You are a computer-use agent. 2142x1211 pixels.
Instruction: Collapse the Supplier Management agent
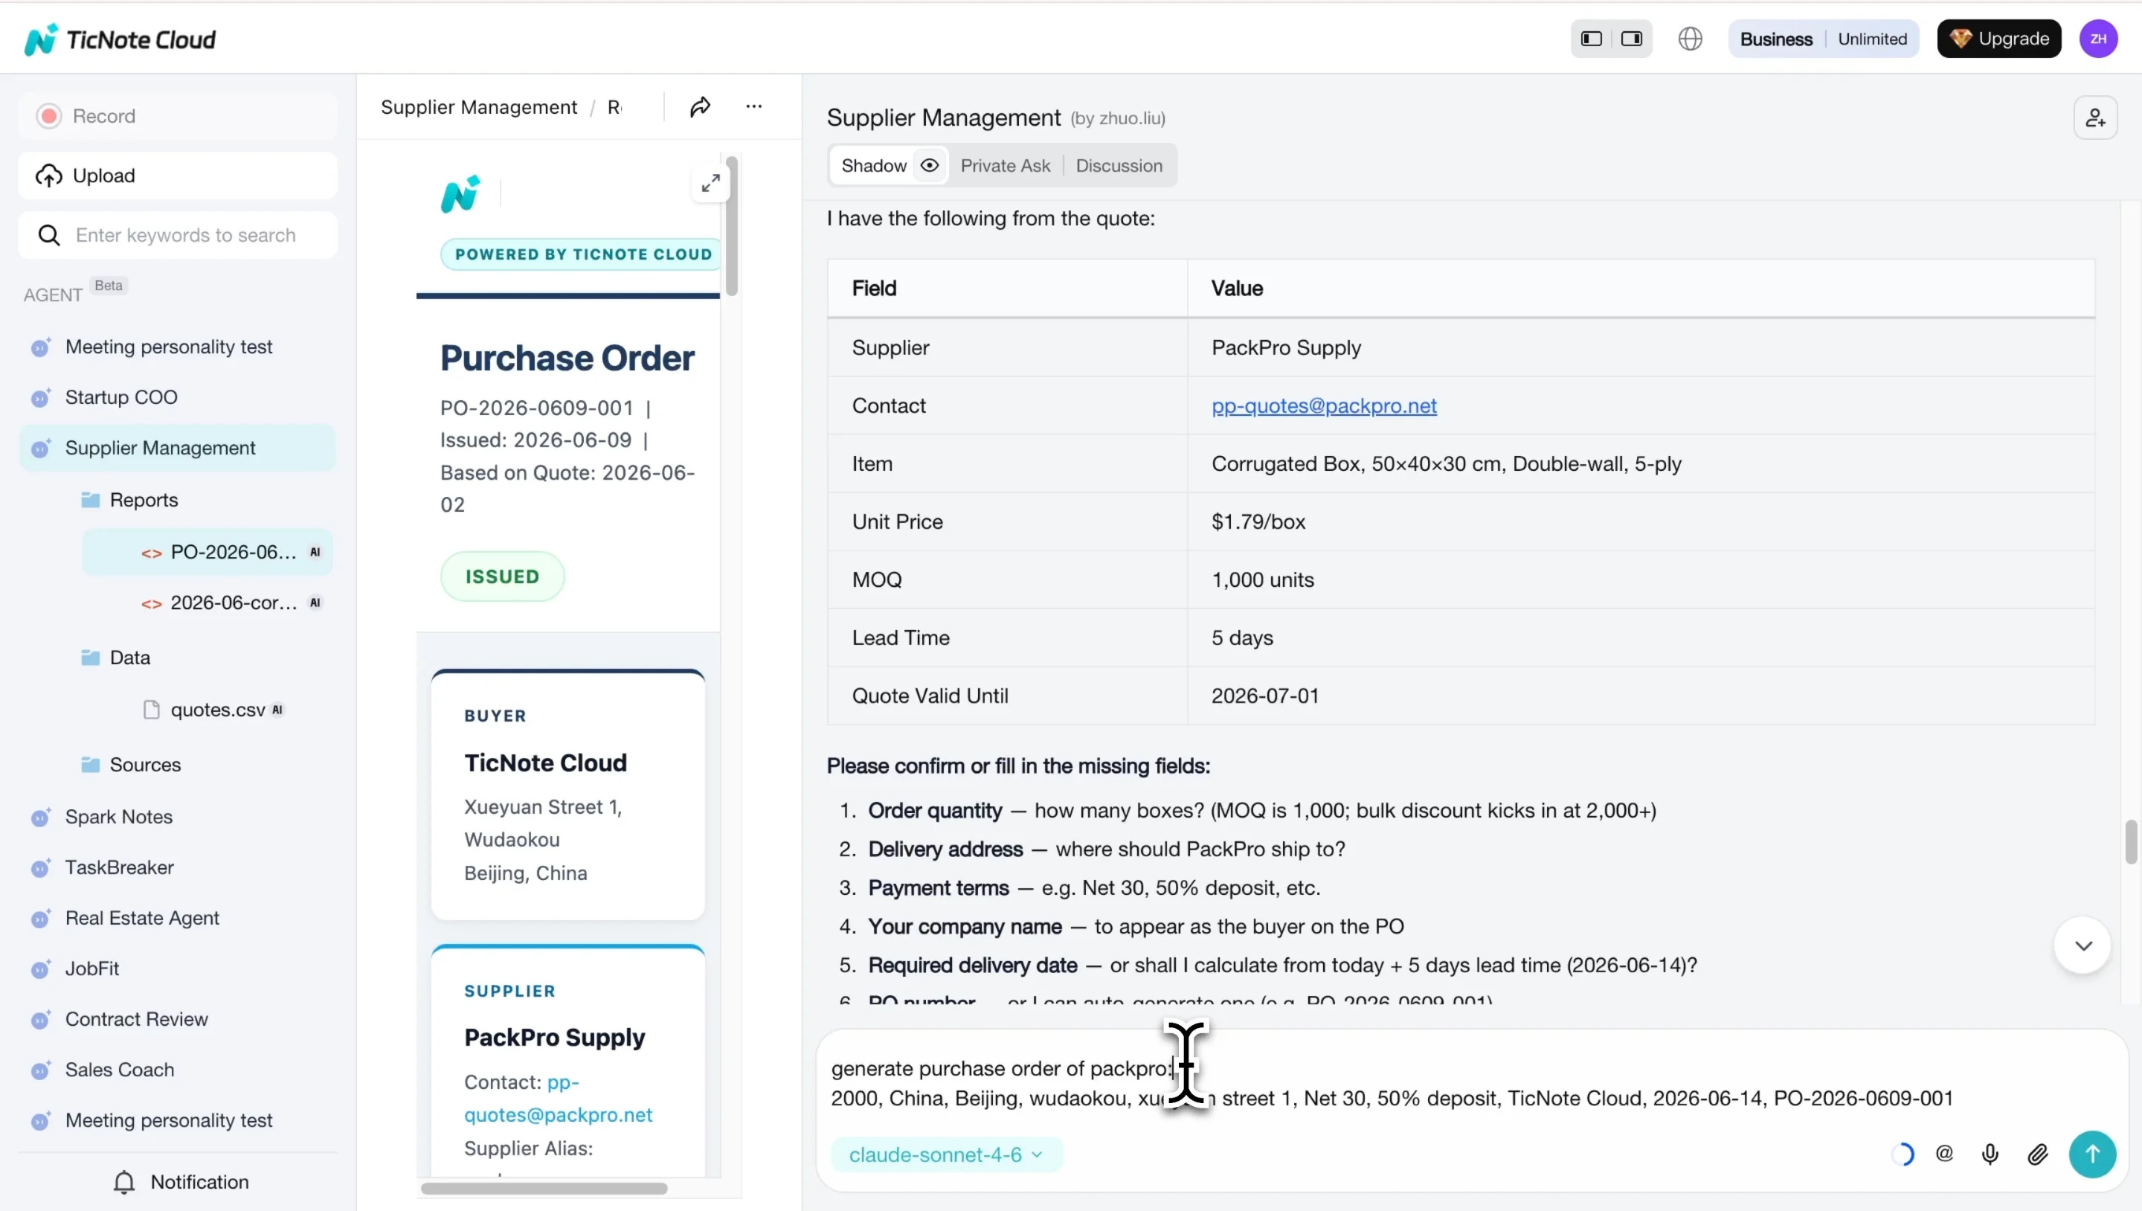click(177, 449)
